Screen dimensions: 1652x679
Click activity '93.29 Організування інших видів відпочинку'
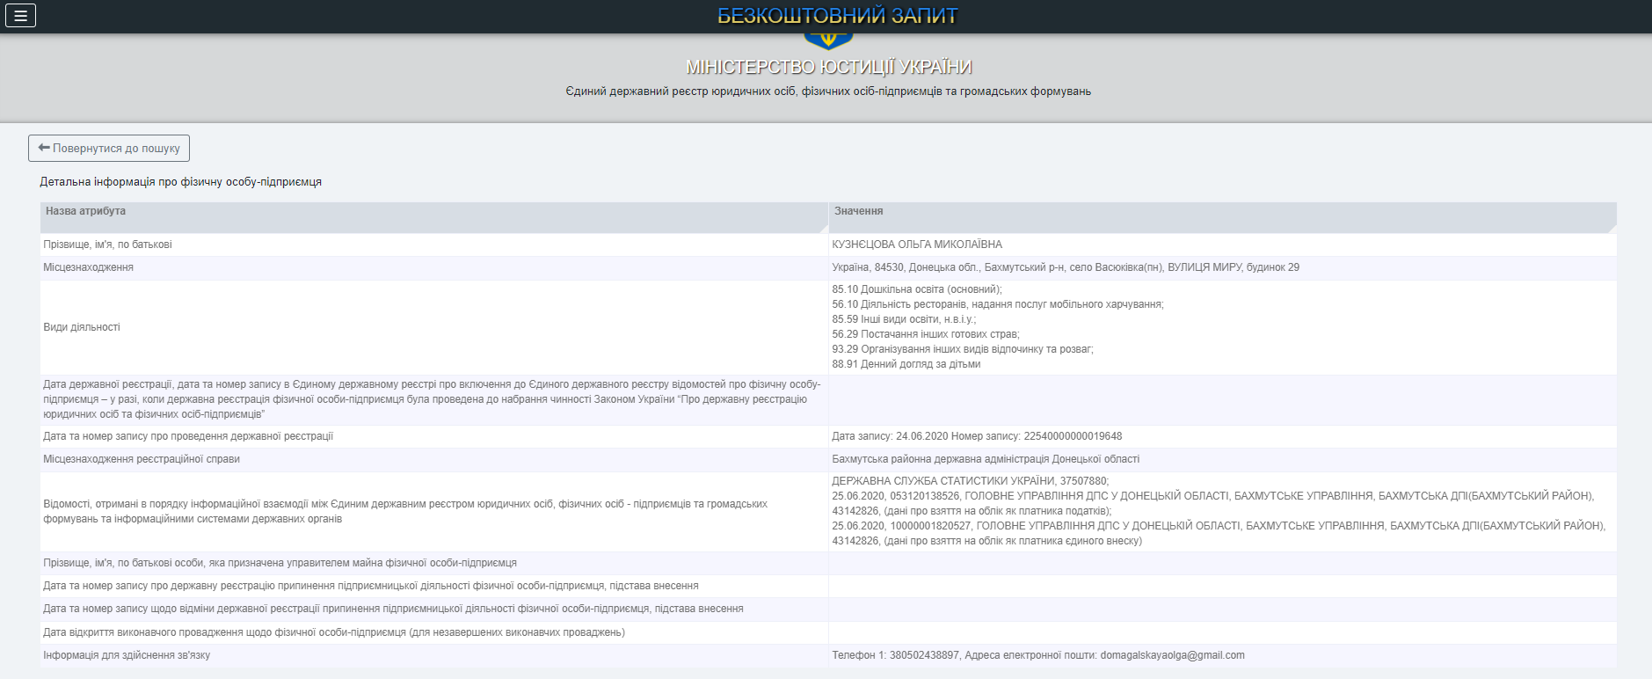pyautogui.click(x=962, y=349)
